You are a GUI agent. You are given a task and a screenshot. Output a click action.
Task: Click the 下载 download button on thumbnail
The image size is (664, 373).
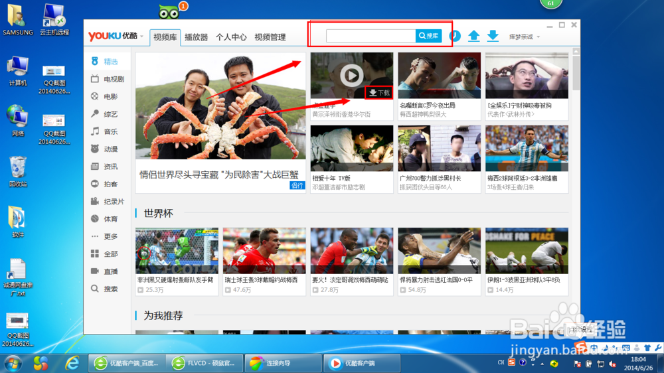click(379, 93)
